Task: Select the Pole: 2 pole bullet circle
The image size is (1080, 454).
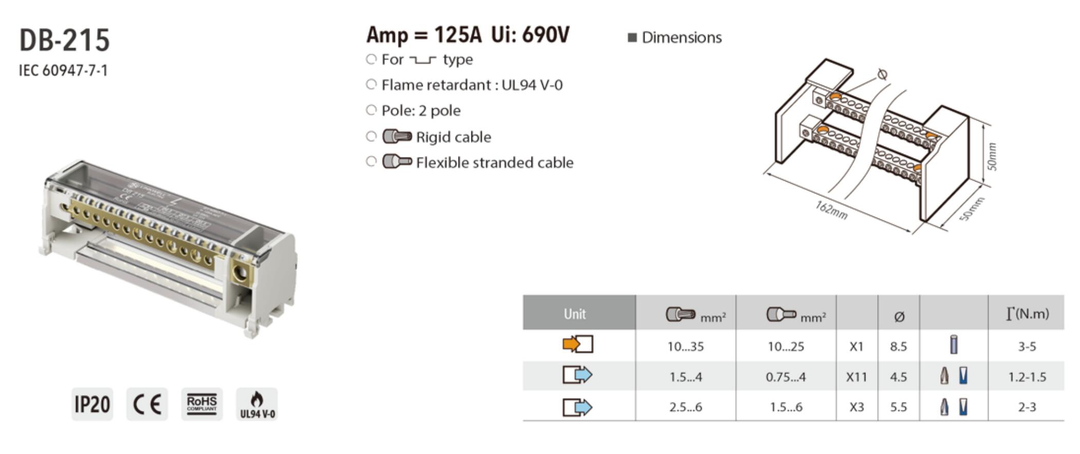Action: pyautogui.click(x=371, y=110)
